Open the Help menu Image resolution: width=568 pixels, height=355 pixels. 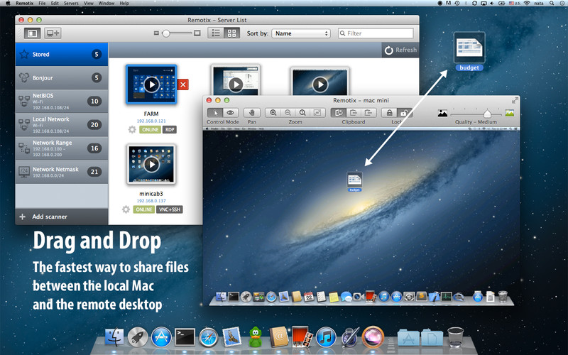pyautogui.click(x=124, y=4)
